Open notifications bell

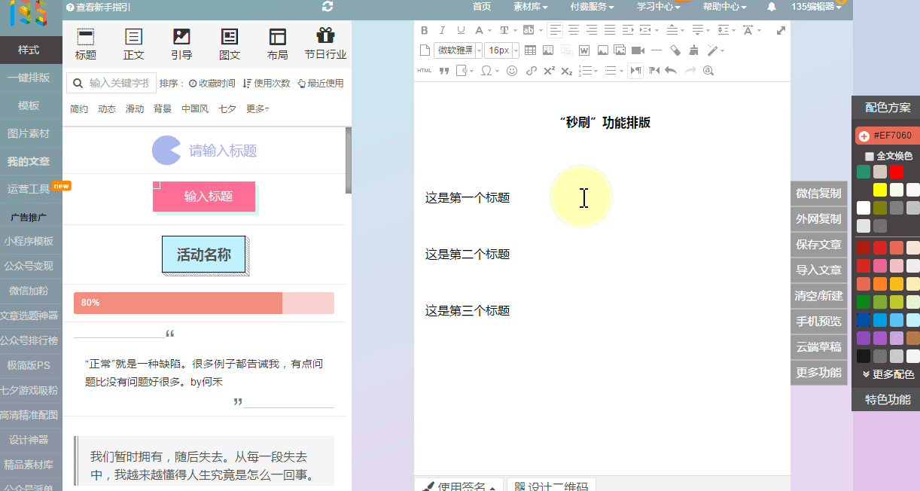pyautogui.click(x=772, y=7)
